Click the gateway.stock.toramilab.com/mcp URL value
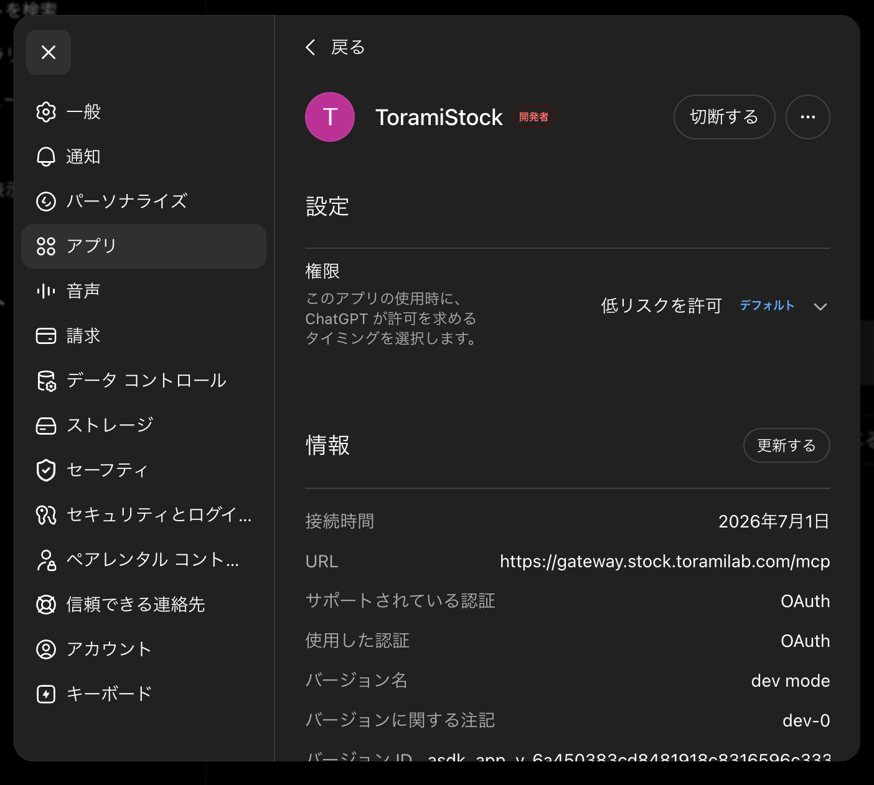874x785 pixels. pos(665,562)
